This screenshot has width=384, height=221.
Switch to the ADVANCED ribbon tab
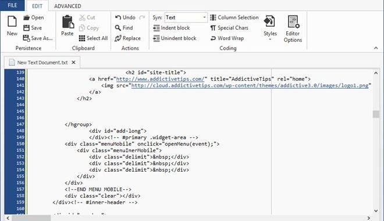click(x=67, y=6)
